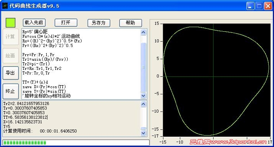The height and width of the screenshot is (147, 274).
Task: Click output line "Tr=0.30037607405853"
Action: pyautogui.click(x=25, y=108)
